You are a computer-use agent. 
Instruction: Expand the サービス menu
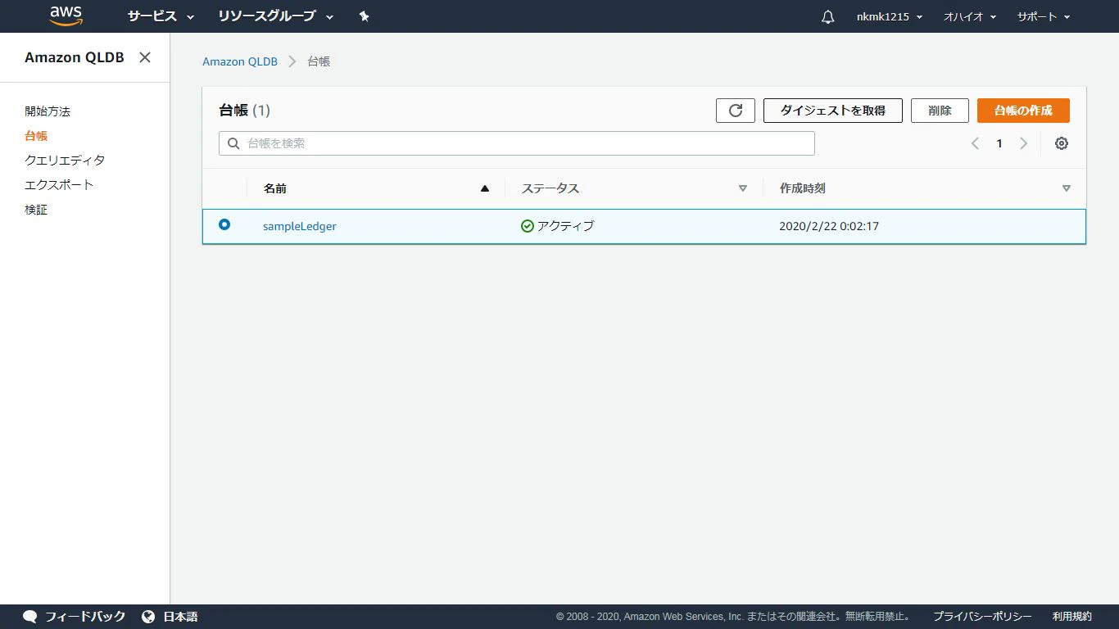(161, 16)
